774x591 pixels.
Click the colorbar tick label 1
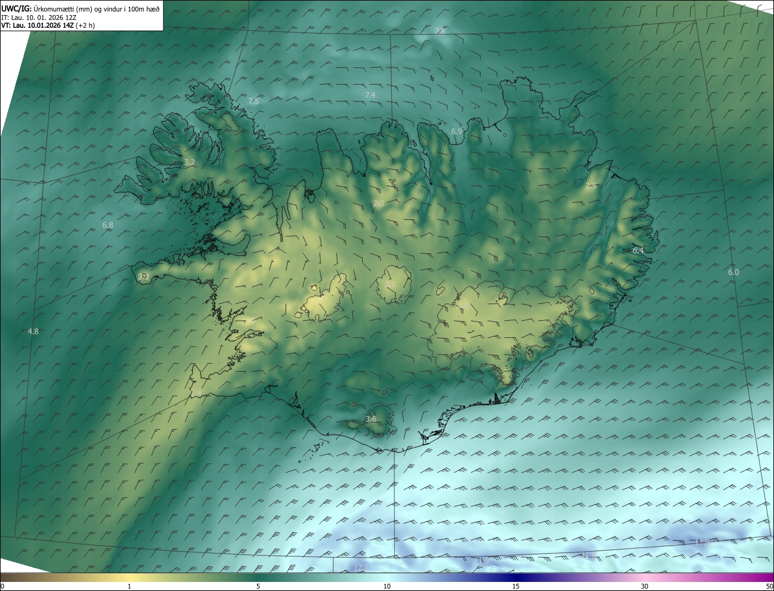point(129,587)
